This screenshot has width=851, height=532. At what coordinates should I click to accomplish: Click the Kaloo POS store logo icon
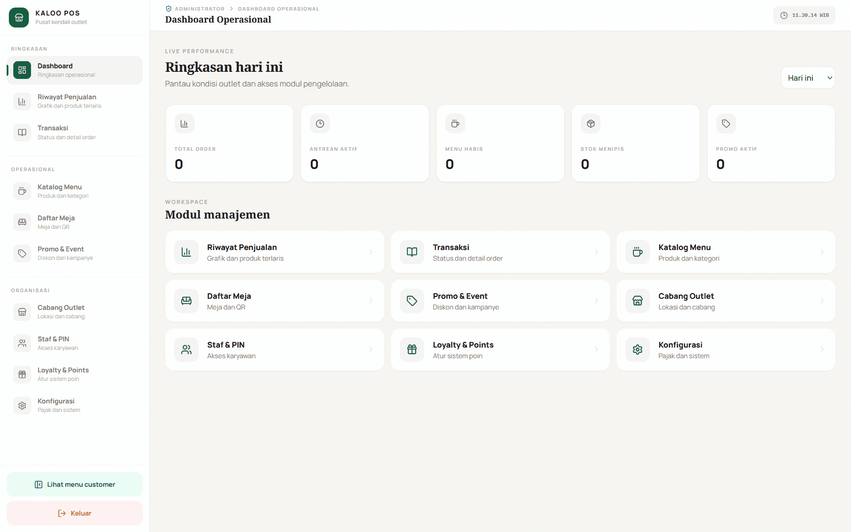(x=19, y=18)
